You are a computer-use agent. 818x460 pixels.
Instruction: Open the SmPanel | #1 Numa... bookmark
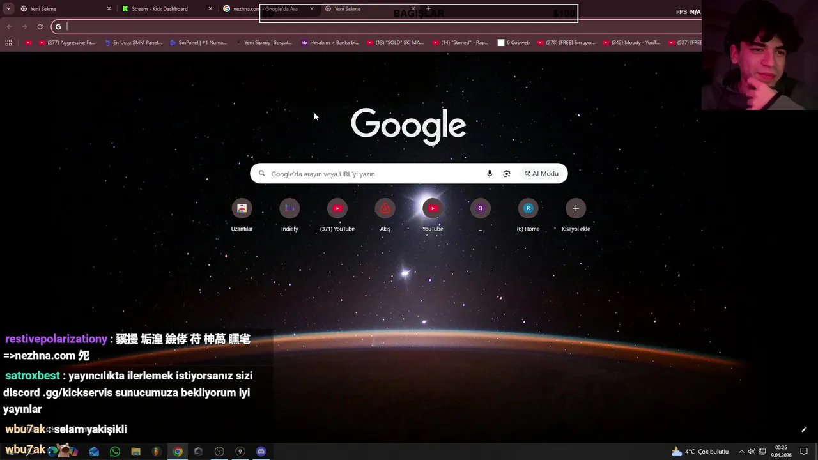click(198, 43)
